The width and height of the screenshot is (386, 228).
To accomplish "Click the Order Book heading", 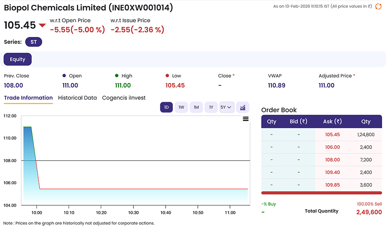I will 279,110.
